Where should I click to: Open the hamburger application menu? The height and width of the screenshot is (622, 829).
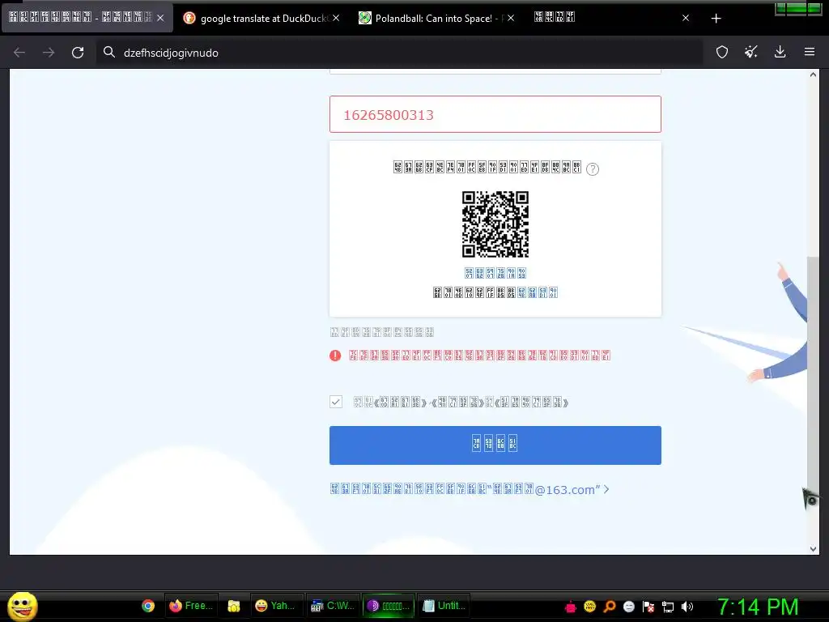pyautogui.click(x=809, y=52)
